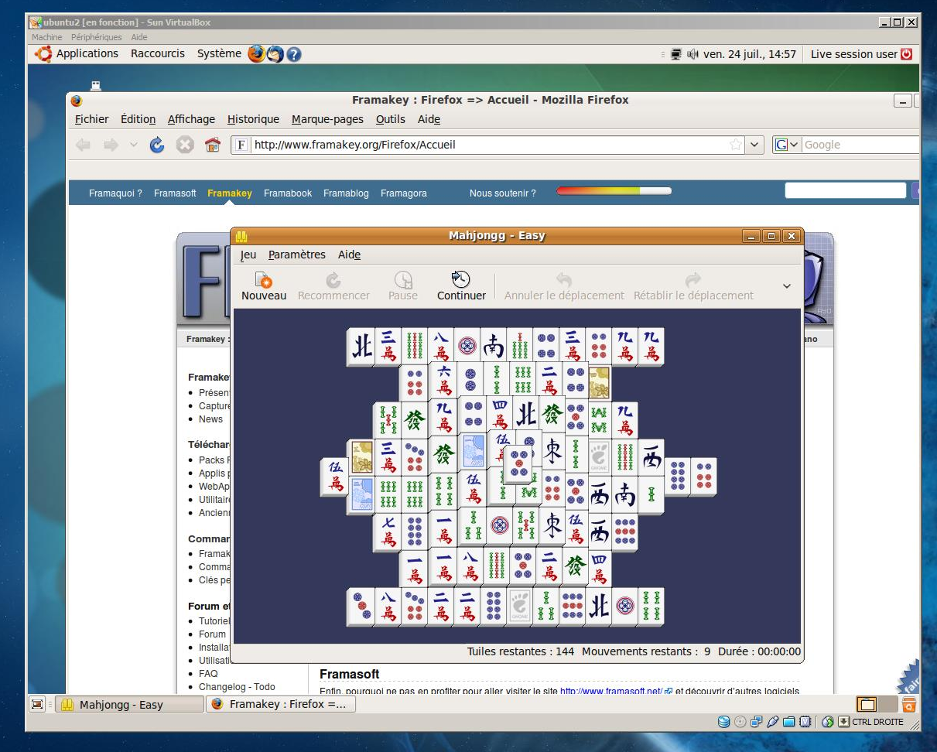Reload the page in Firefox
Screen dimensions: 937x752
[x=157, y=145]
